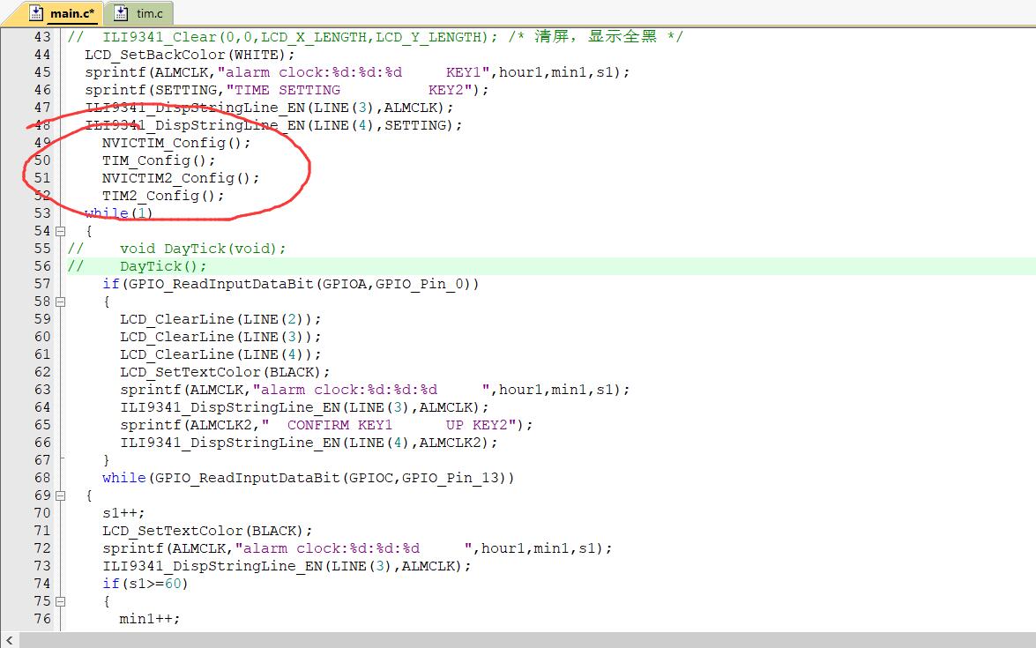
Task: Click the file icon on main.c tab
Action: coord(36,13)
